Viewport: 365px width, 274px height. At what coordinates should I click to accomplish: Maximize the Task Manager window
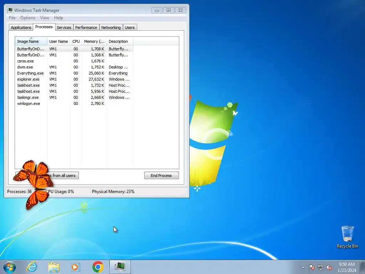tap(169, 10)
